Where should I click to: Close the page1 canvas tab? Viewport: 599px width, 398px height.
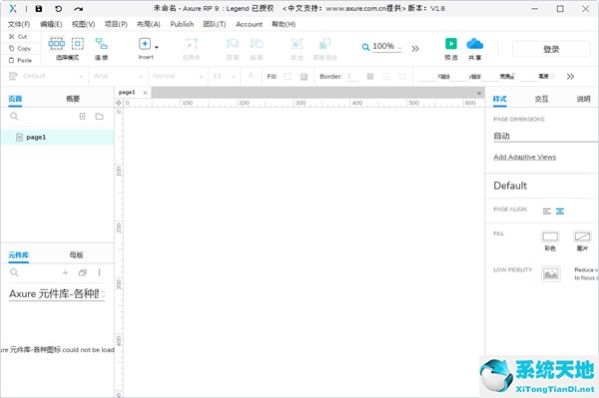point(145,93)
